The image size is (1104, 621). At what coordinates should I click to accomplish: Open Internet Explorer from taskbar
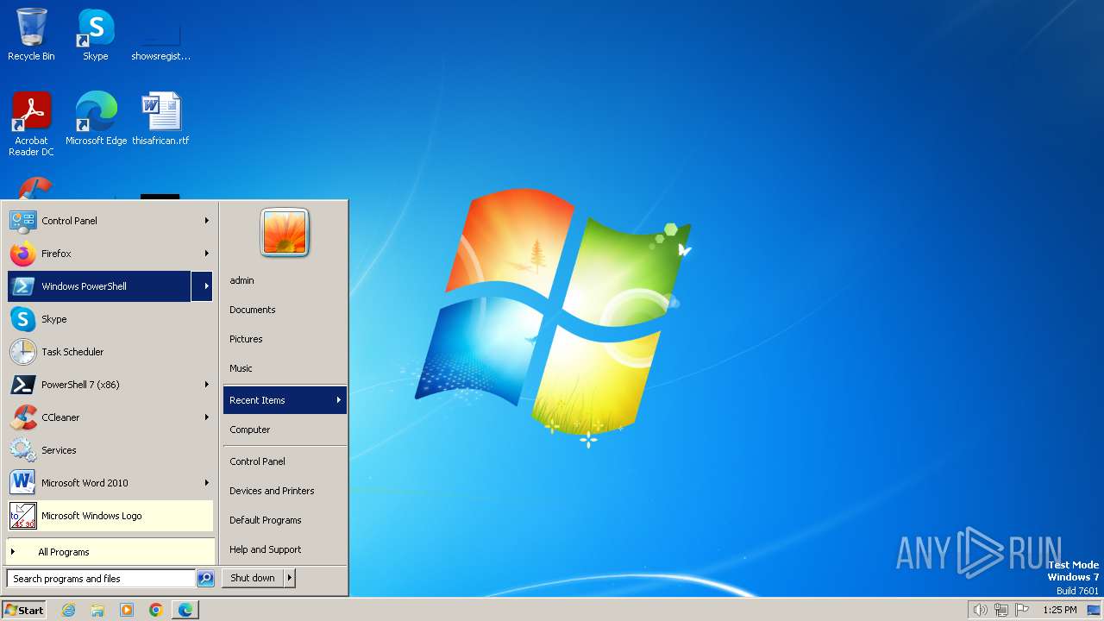[x=68, y=610]
